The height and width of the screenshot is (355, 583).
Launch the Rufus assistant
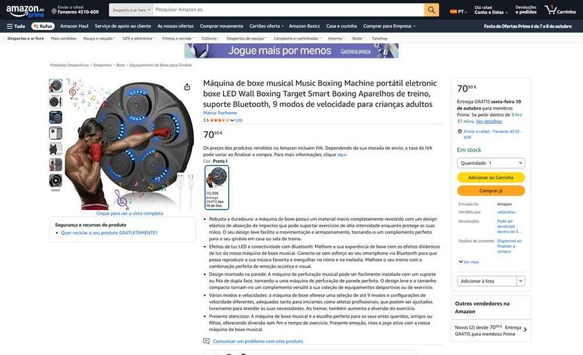point(43,26)
